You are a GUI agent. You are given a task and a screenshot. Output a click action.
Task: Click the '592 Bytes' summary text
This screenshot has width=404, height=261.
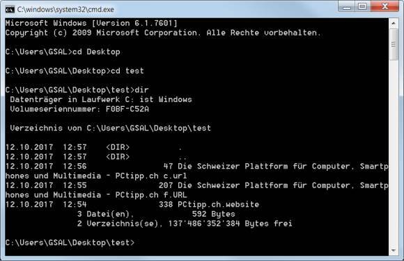pyautogui.click(x=214, y=214)
